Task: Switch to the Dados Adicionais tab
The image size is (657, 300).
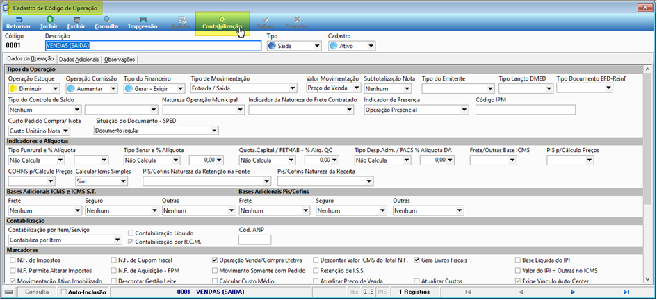Action: pos(79,60)
